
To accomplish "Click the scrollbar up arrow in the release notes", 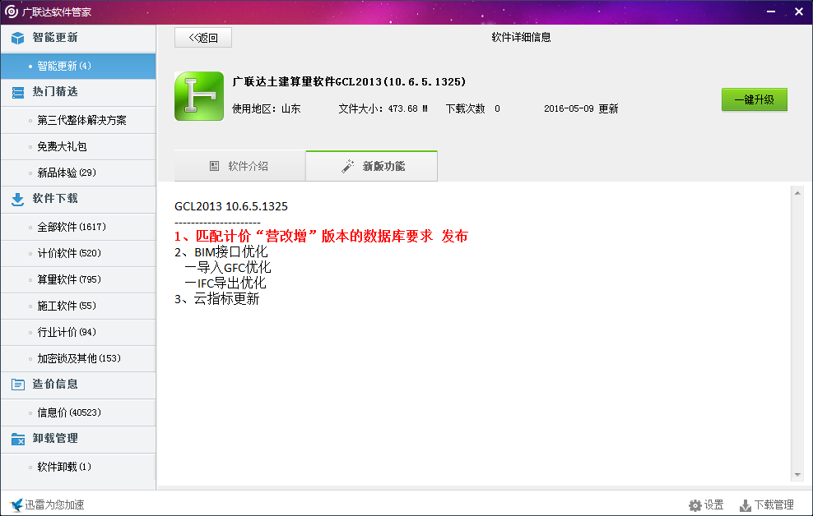I will [x=797, y=193].
